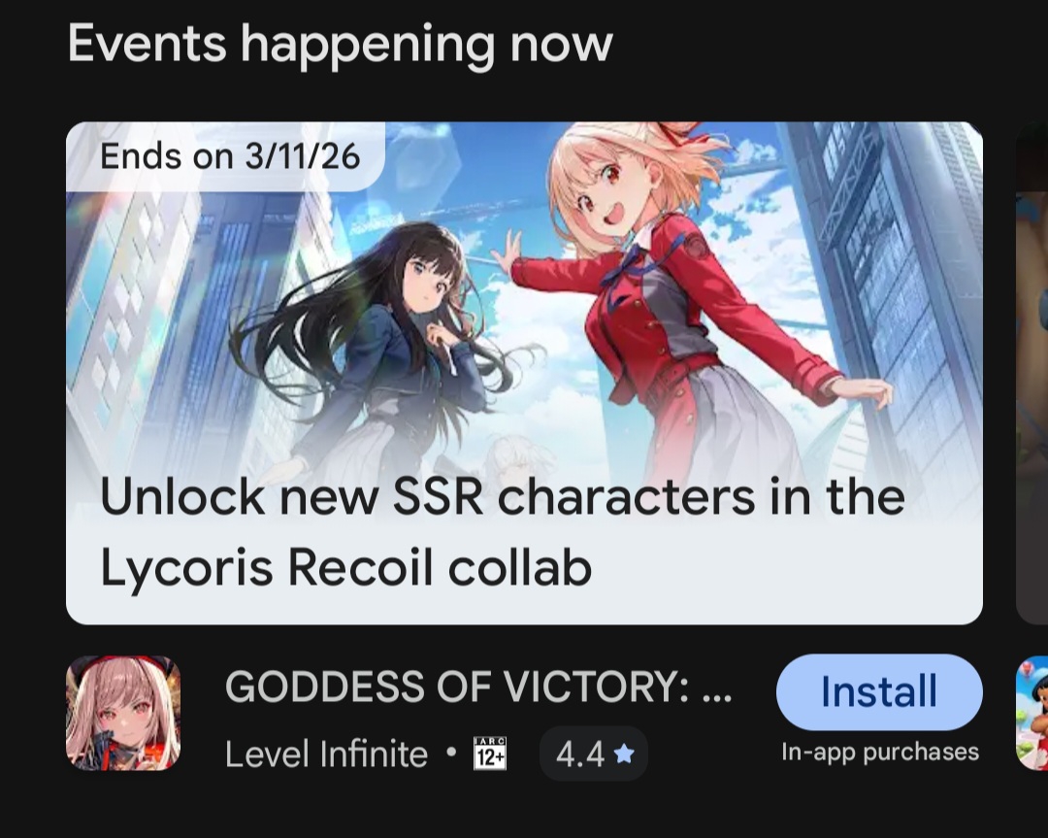Viewport: 1048px width, 838px height.
Task: Install GODDESS OF VICTORY with the Install button
Action: click(879, 691)
